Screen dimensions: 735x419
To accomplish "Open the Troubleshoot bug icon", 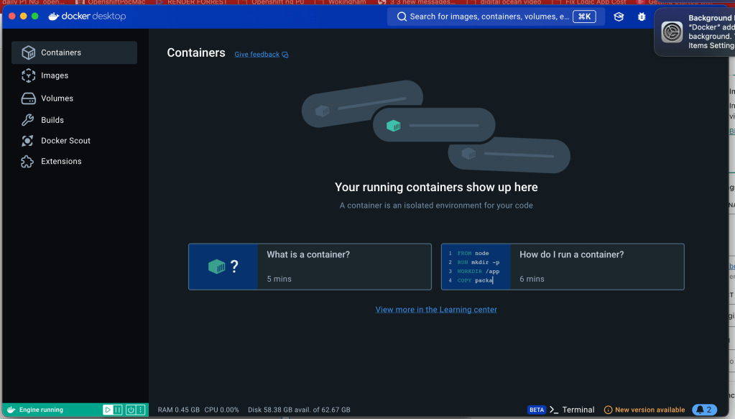I will (x=642, y=17).
